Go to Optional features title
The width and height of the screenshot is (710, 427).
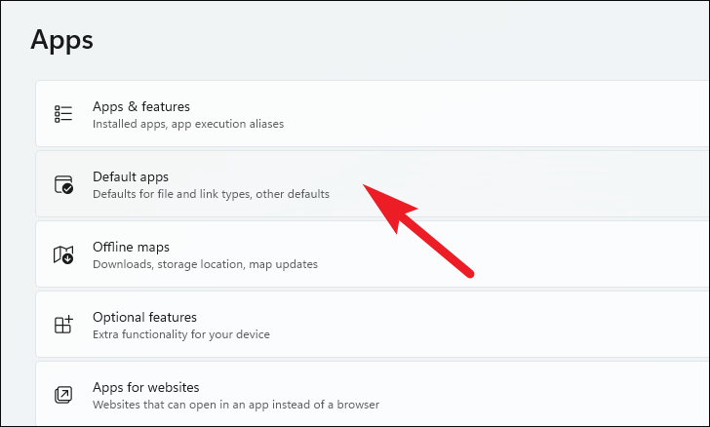[x=144, y=317]
